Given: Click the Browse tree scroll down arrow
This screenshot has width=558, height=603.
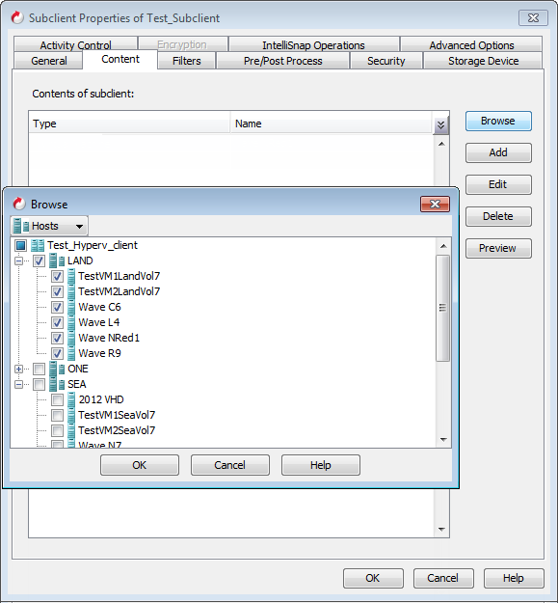Looking at the screenshot, I should point(443,440).
